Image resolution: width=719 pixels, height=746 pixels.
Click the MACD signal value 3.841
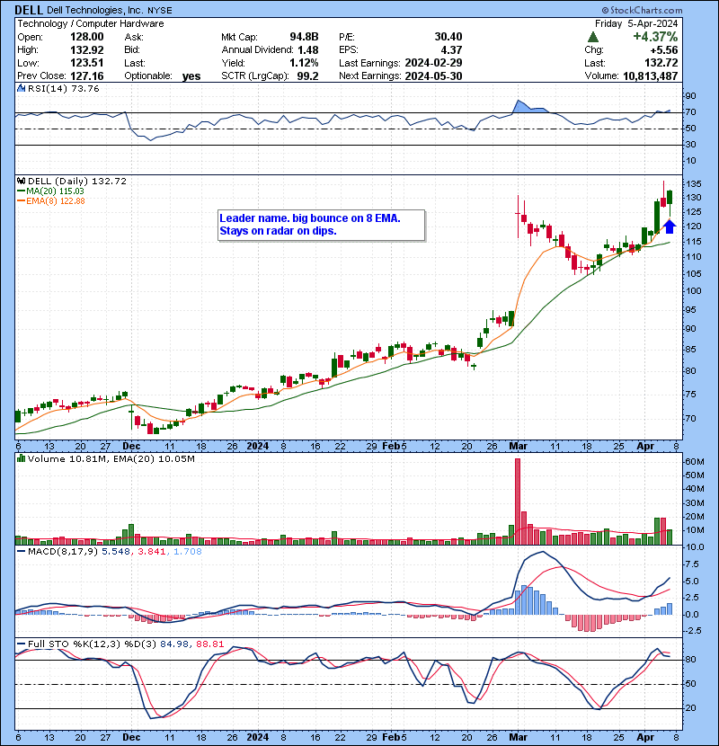point(151,552)
